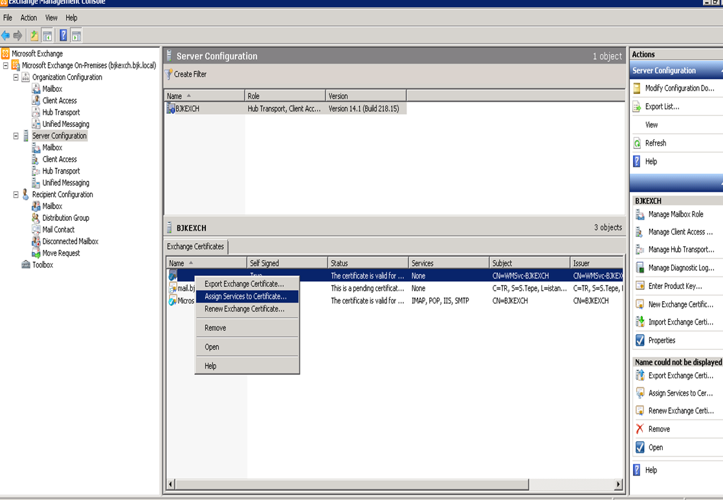Choose Renew Exchange Certificate... in context menu

pyautogui.click(x=247, y=309)
